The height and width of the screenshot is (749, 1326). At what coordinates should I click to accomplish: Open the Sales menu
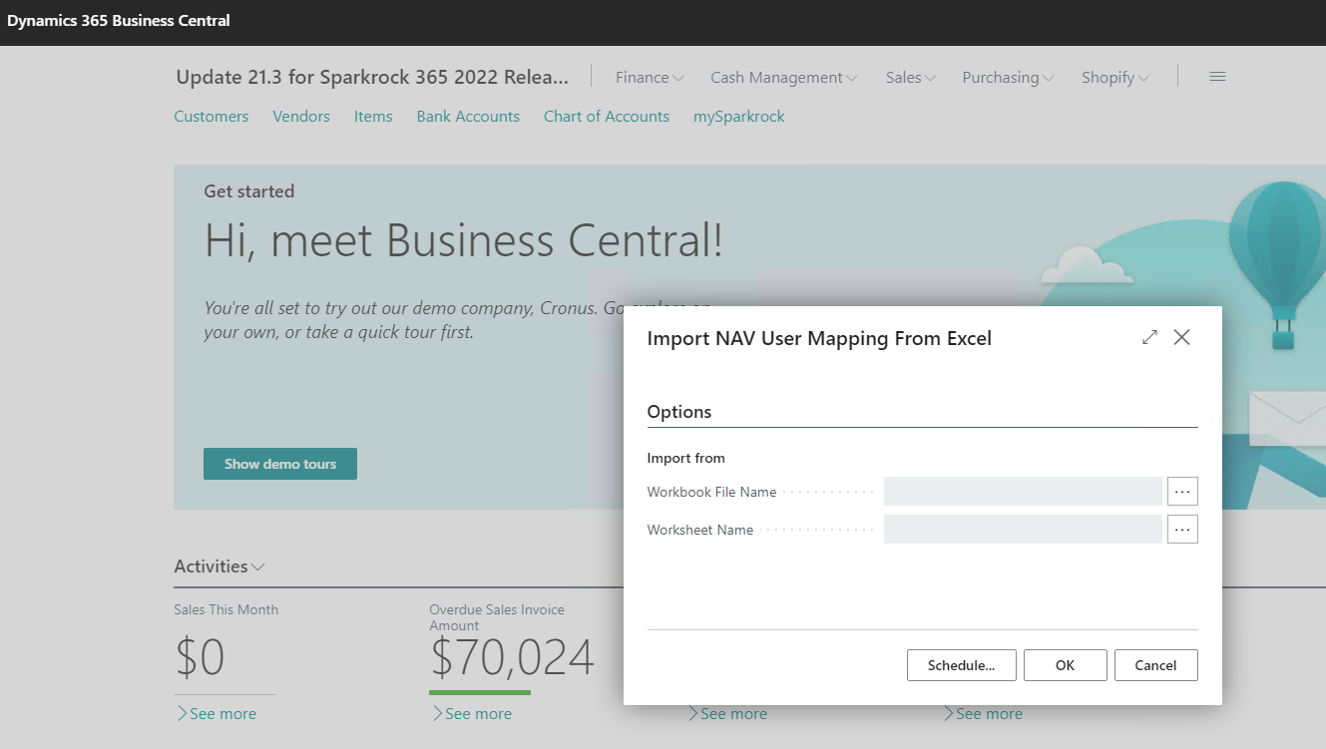[x=910, y=77]
